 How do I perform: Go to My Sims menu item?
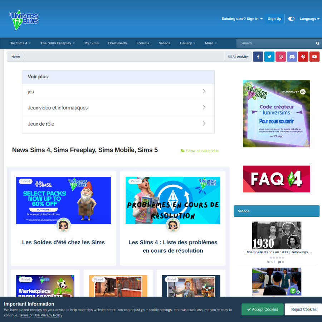click(x=91, y=43)
